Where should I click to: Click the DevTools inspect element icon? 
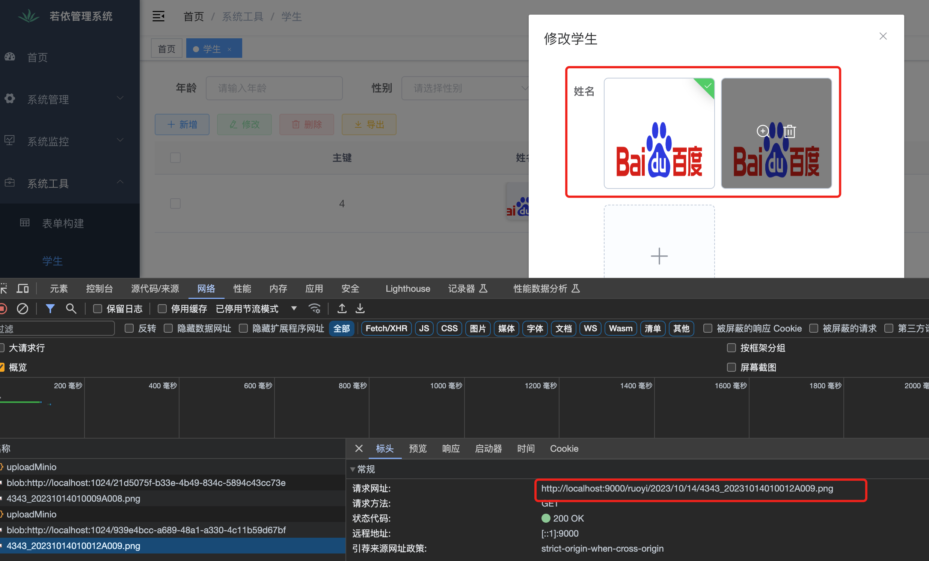[x=4, y=289]
